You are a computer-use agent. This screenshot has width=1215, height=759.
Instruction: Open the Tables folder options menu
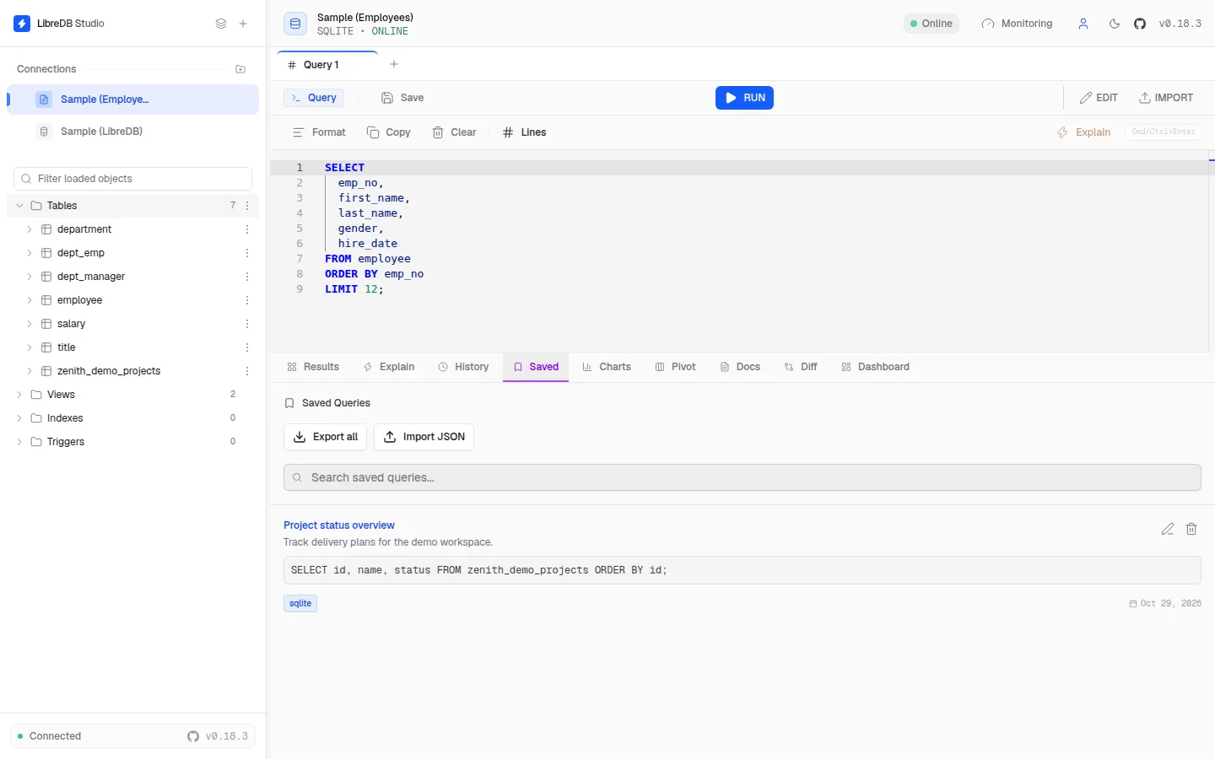[x=247, y=206]
